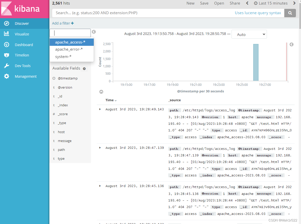Select the _index field
This screenshot has width=301, height=224.
pos(63,105)
